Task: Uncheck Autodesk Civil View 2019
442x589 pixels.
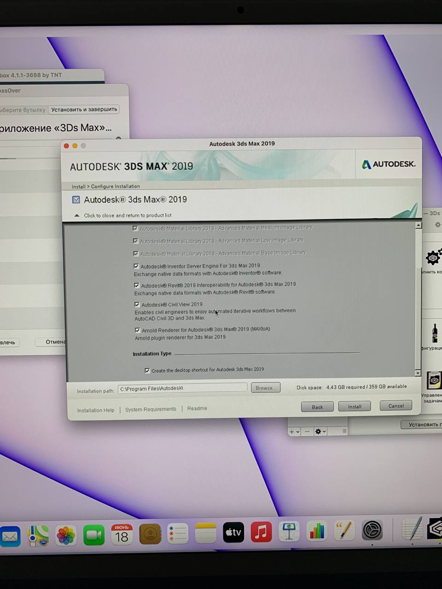Action: coord(137,305)
